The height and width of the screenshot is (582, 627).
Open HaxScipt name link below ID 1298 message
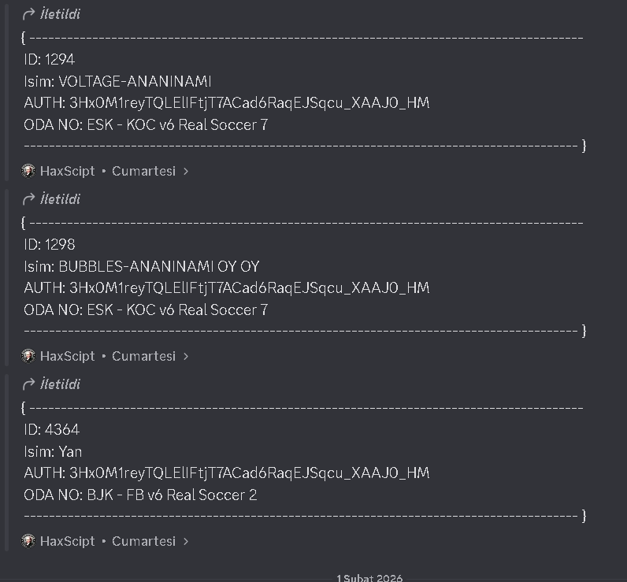(x=67, y=356)
